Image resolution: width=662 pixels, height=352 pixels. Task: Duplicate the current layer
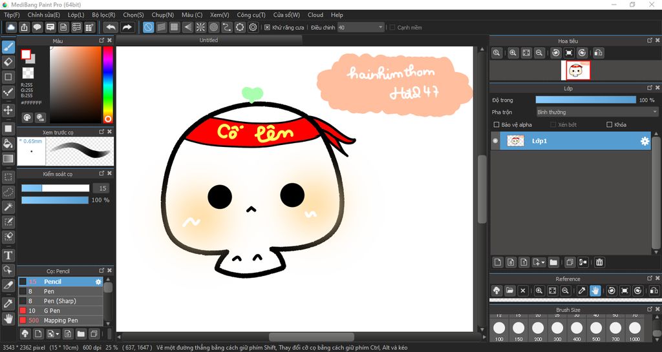[570, 262]
